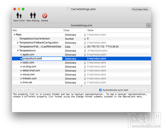Open class dropdown for TemplateIconCacheVersion row
This screenshot has height=129, width=163.
85,39
